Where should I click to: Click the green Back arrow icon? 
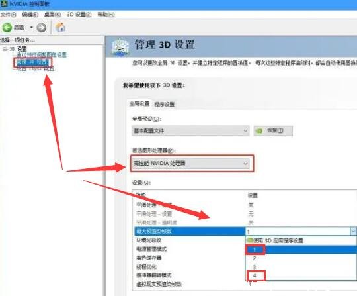click(x=7, y=28)
